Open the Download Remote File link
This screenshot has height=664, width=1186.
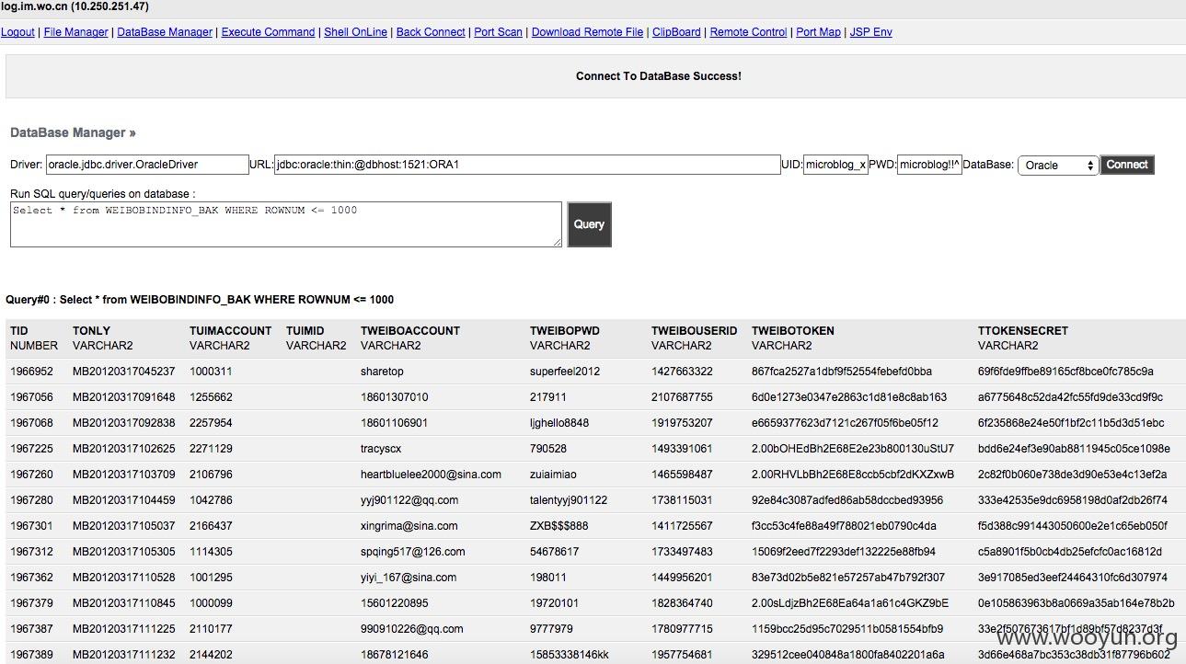587,32
